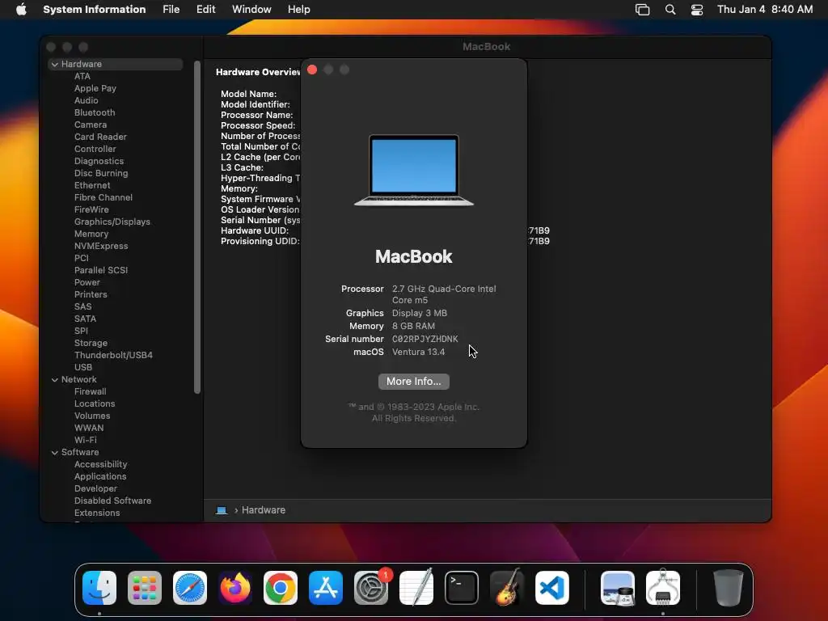Select Controller in the sidebar
Image resolution: width=828 pixels, height=621 pixels.
tap(95, 149)
